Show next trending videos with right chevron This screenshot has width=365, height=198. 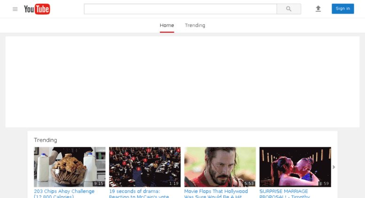(334, 167)
